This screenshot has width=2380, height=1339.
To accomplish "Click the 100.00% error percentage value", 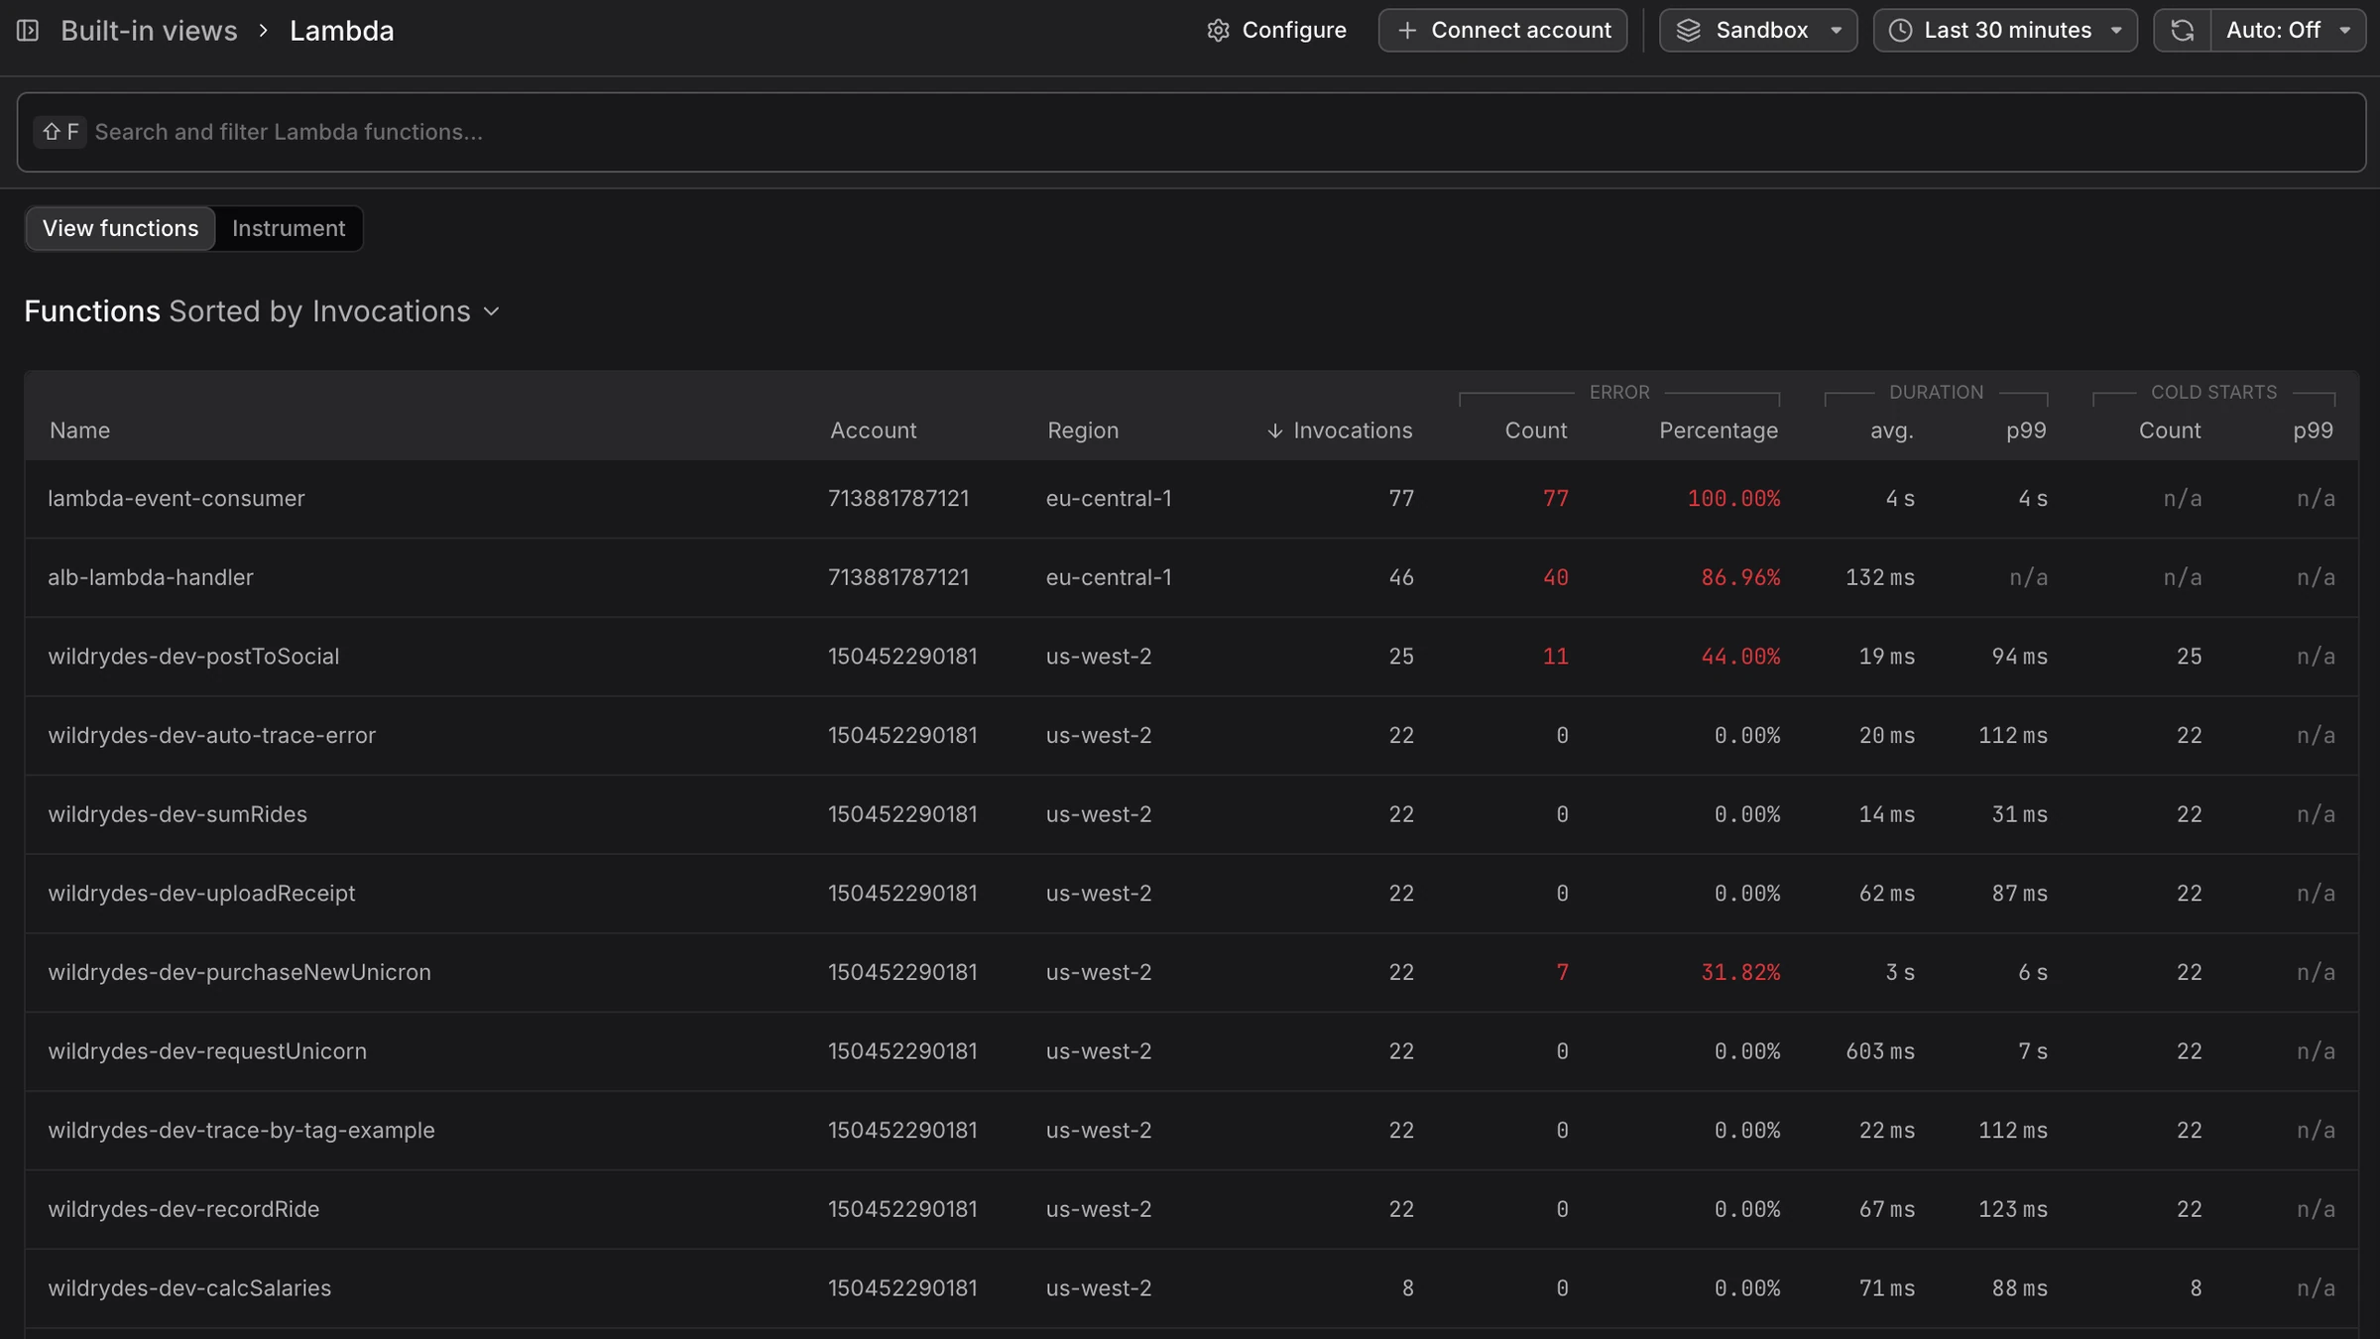I will (x=1733, y=499).
